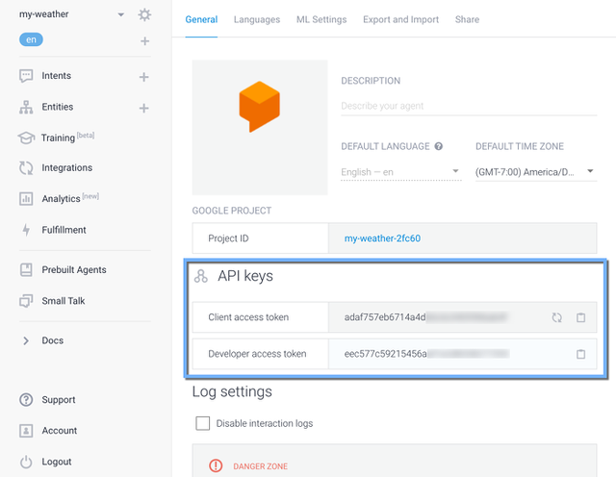Click the agent description input field
The image size is (616, 477).
(469, 106)
